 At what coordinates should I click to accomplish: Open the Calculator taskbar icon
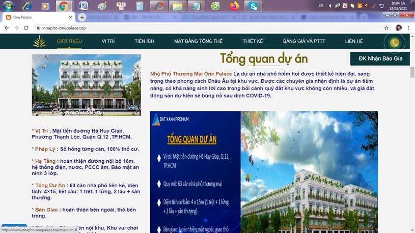pos(140,6)
